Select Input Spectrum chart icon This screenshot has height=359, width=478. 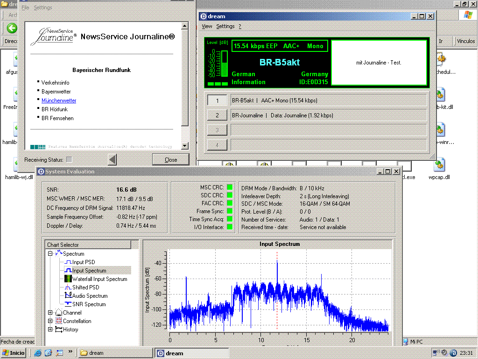point(68,271)
